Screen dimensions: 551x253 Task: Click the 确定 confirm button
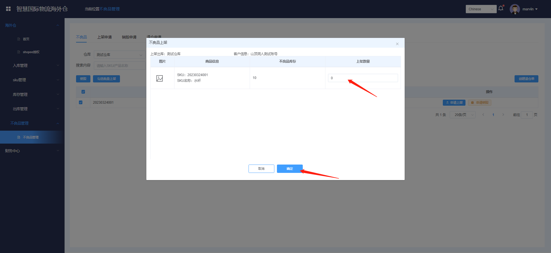click(x=290, y=169)
